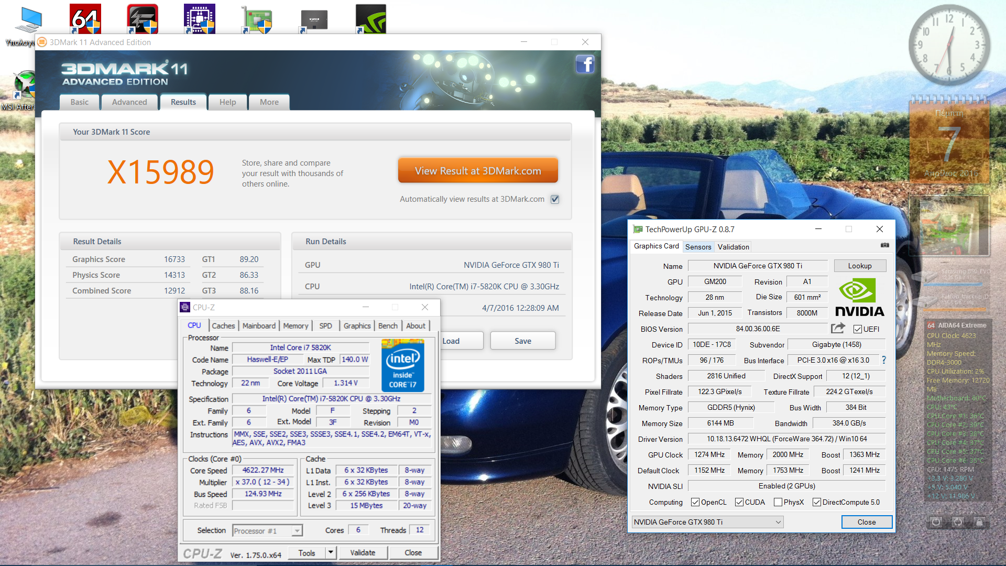Click the slideshow picture gadget
Image resolution: width=1006 pixels, height=566 pixels.
949,226
